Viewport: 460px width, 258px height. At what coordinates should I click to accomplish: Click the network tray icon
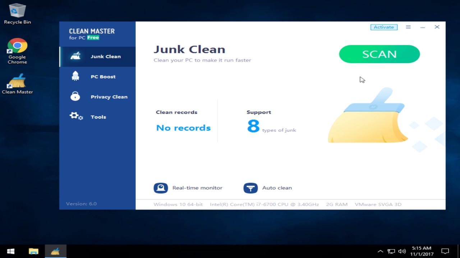391,251
